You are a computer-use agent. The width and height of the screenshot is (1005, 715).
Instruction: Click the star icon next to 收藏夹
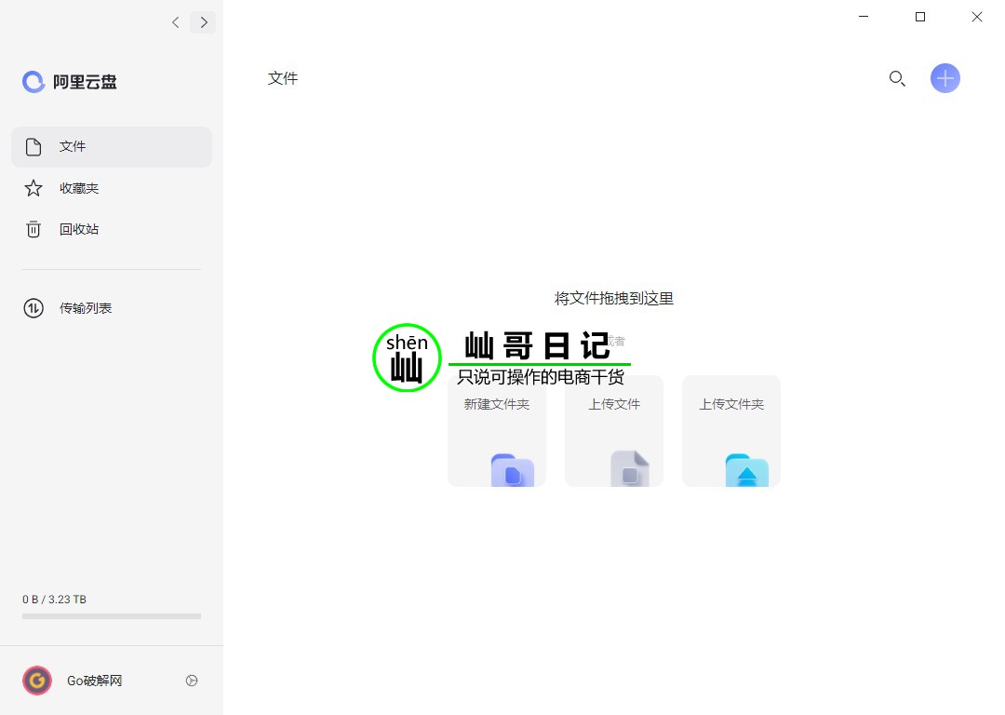pos(33,188)
